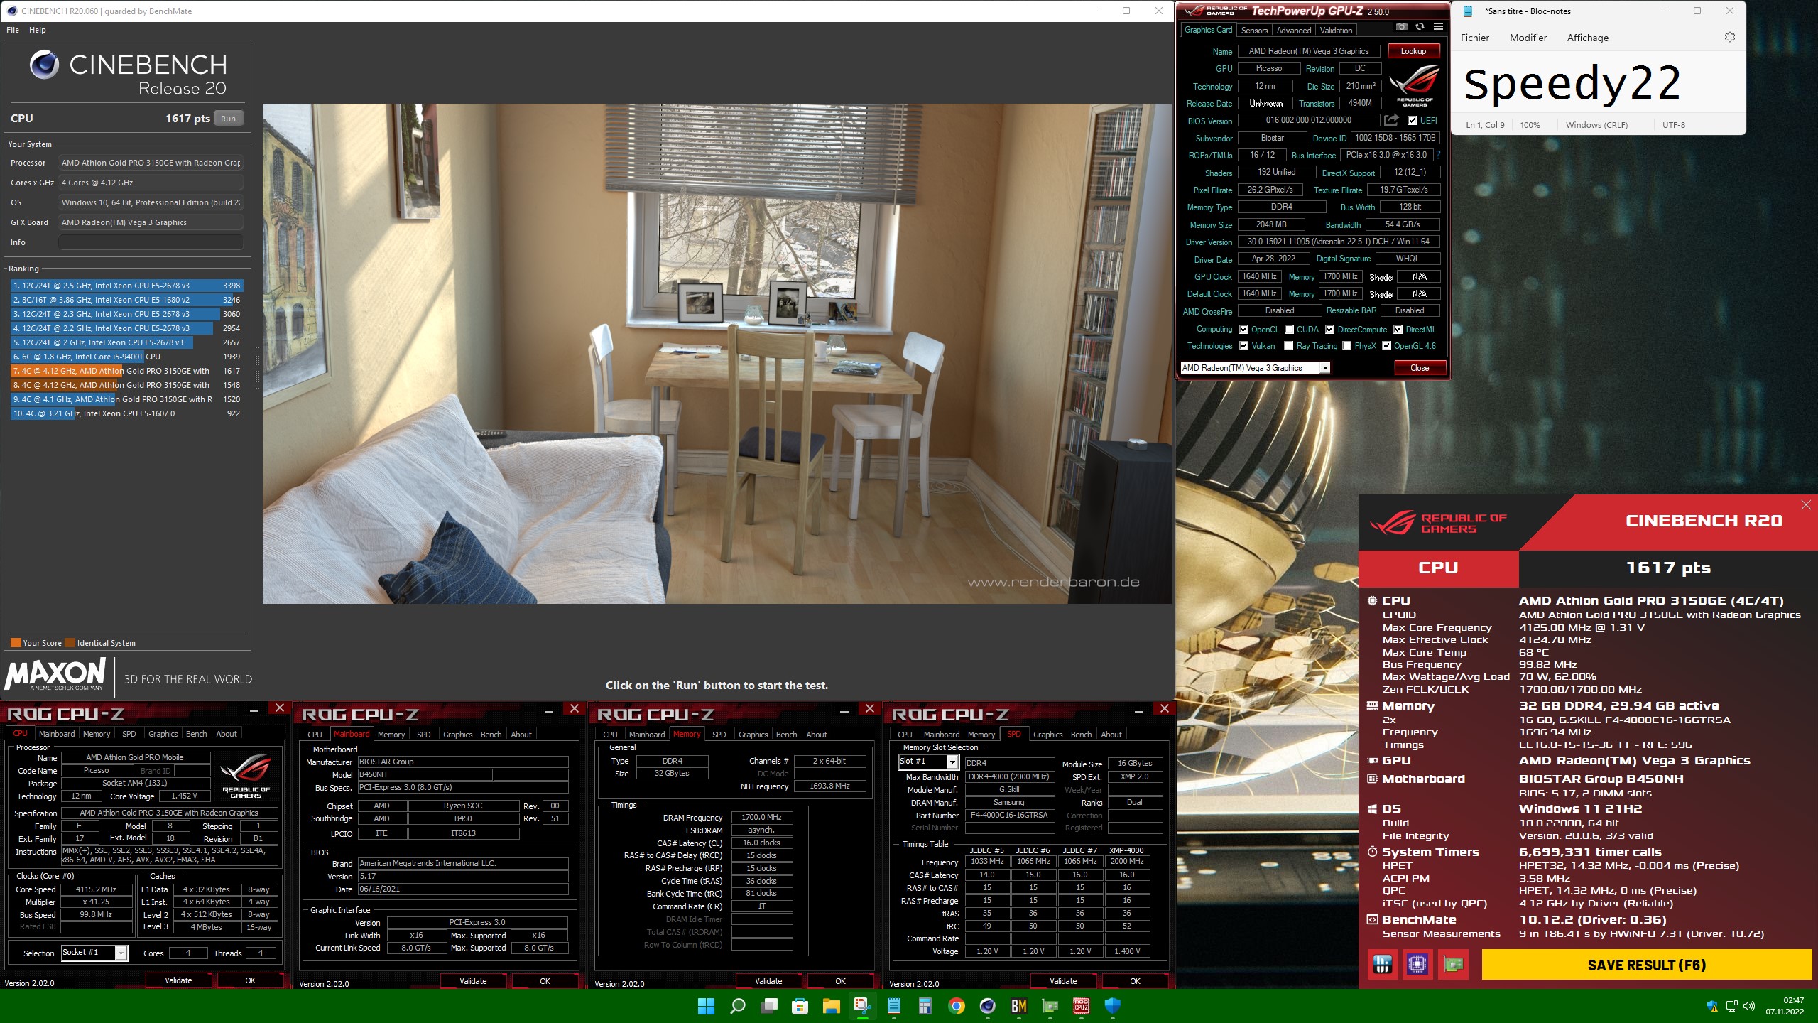Screen dimensions: 1818x1023
Task: Click the Lookup button in GPU-Z
Action: (x=1413, y=51)
